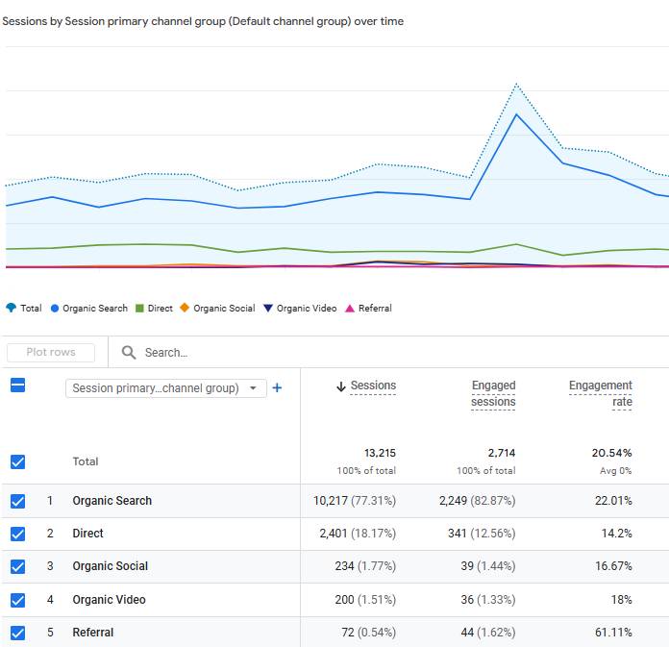
Task: Click the green Direct legend square
Action: point(139,309)
